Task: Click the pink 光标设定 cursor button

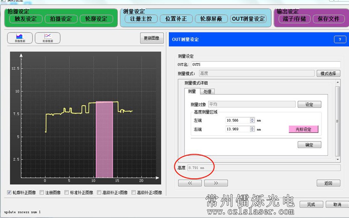Action: click(303, 129)
